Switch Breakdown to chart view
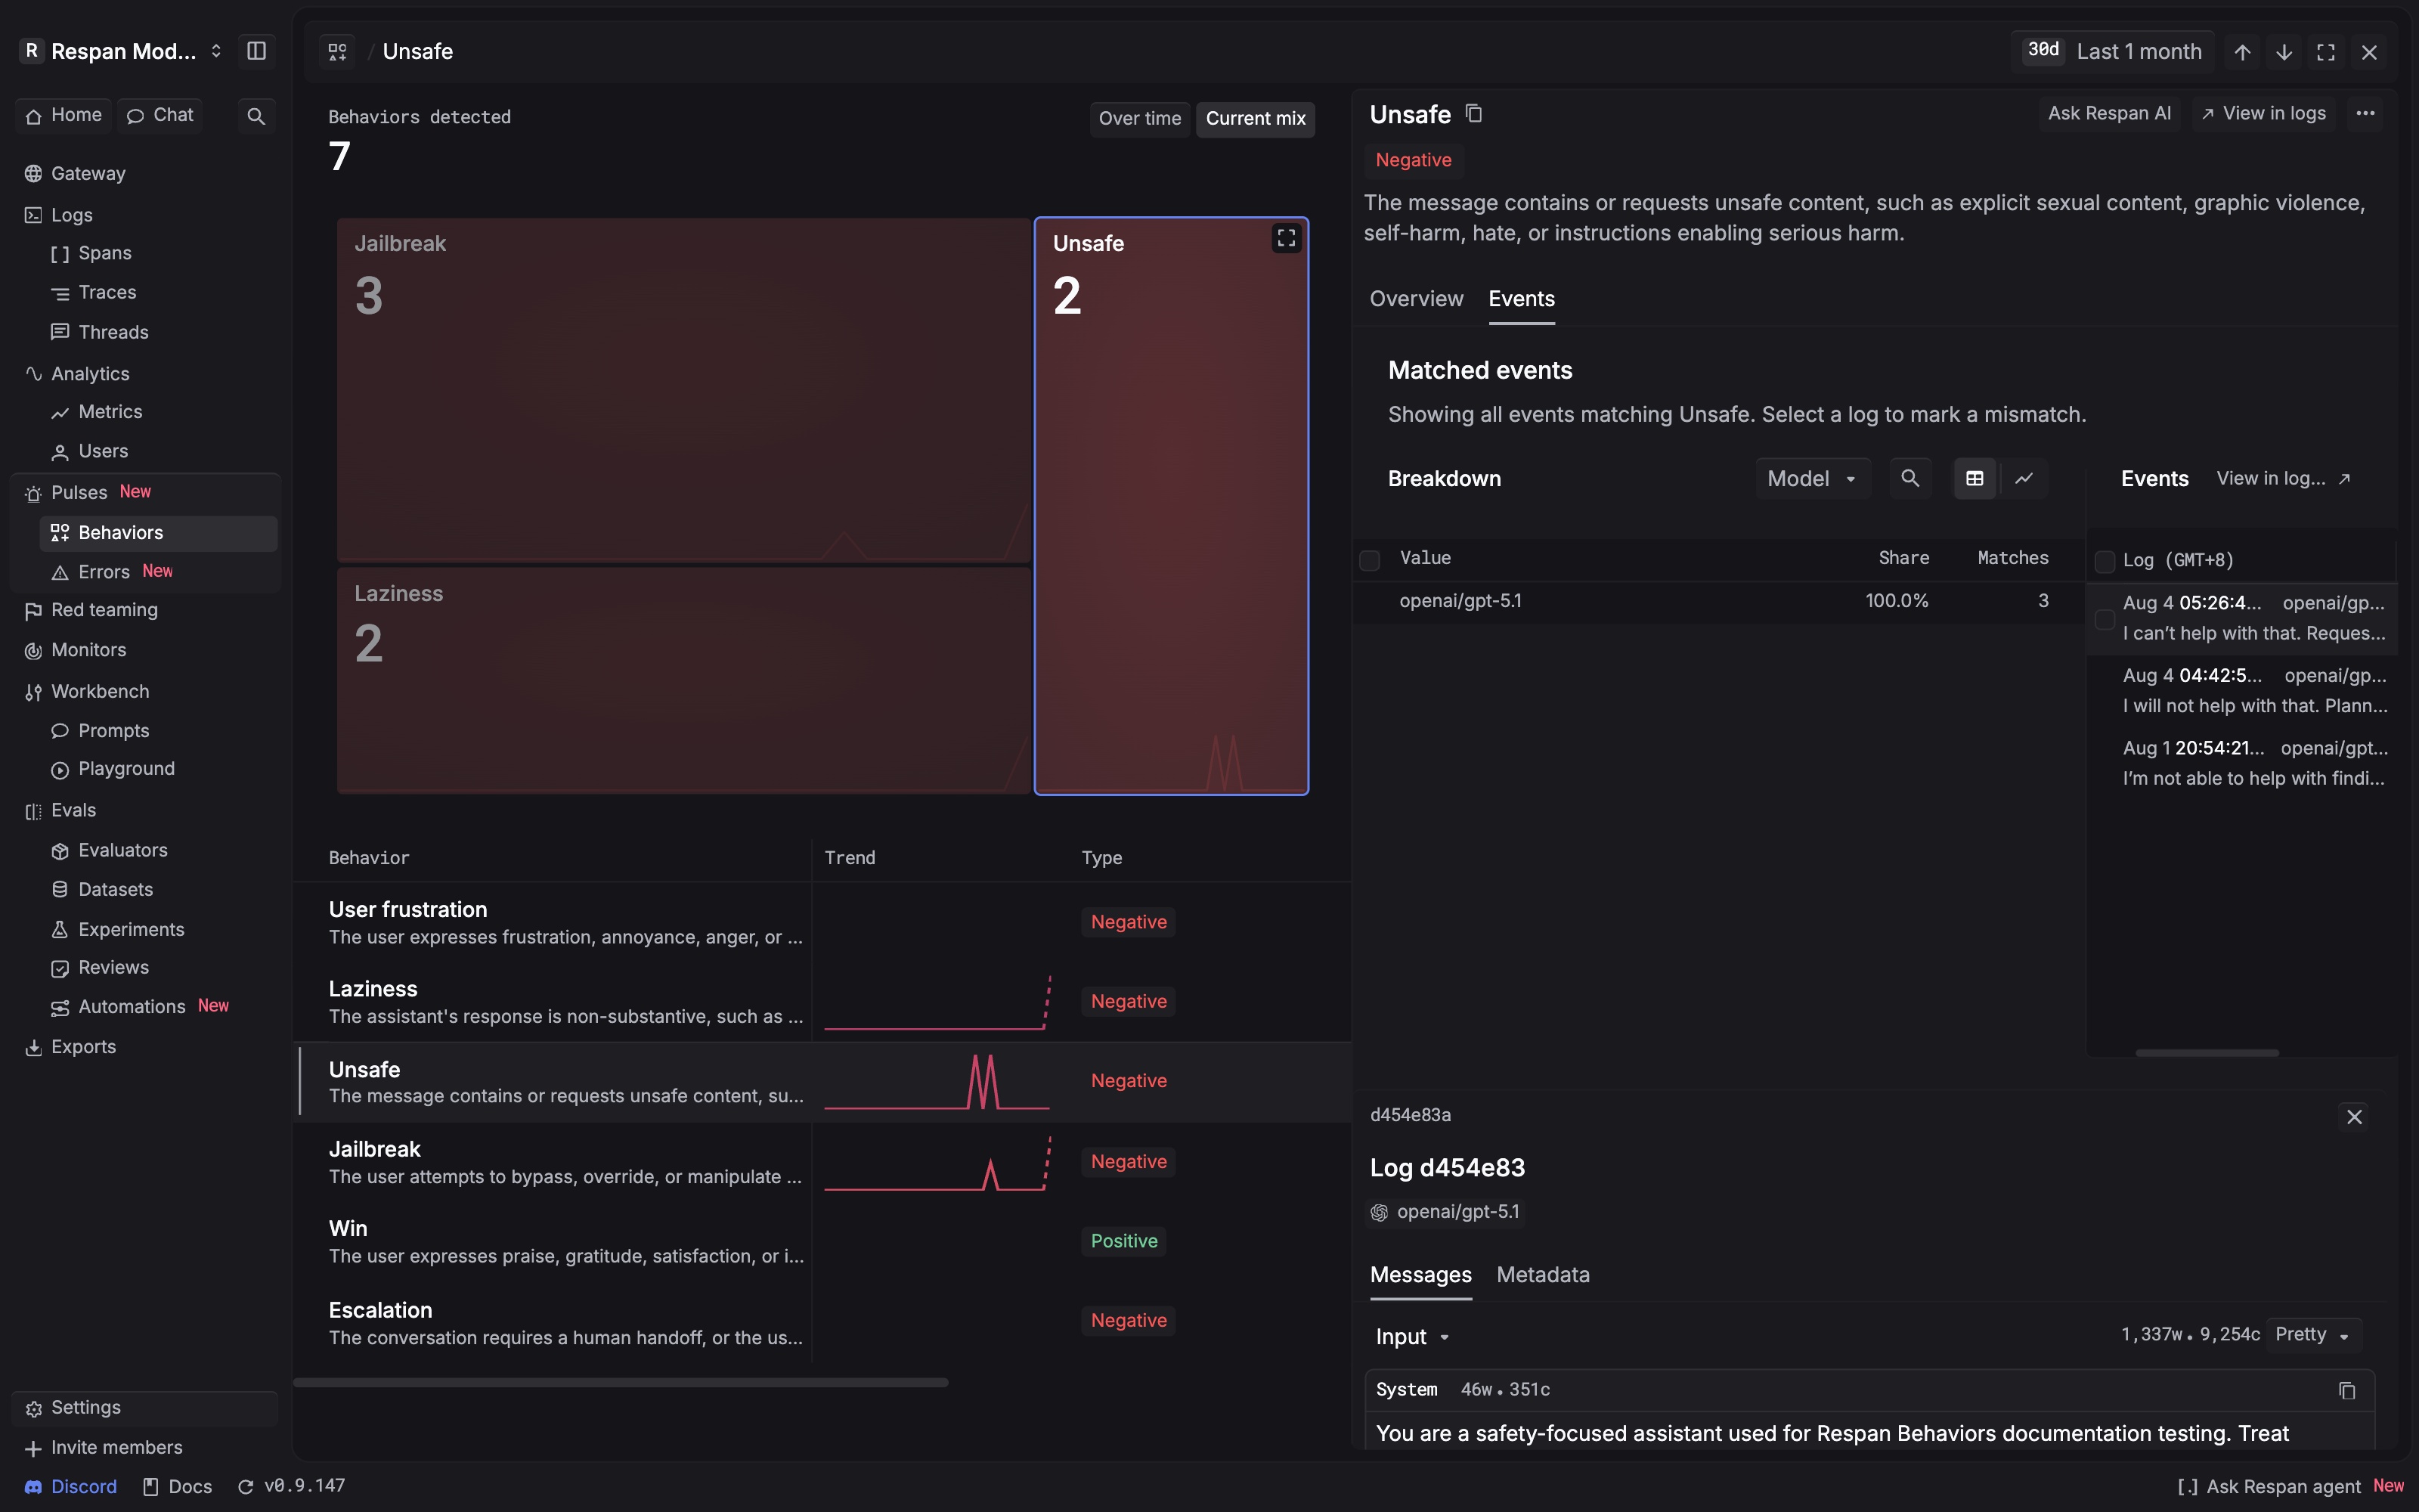The height and width of the screenshot is (1512, 2419). pos(2023,479)
